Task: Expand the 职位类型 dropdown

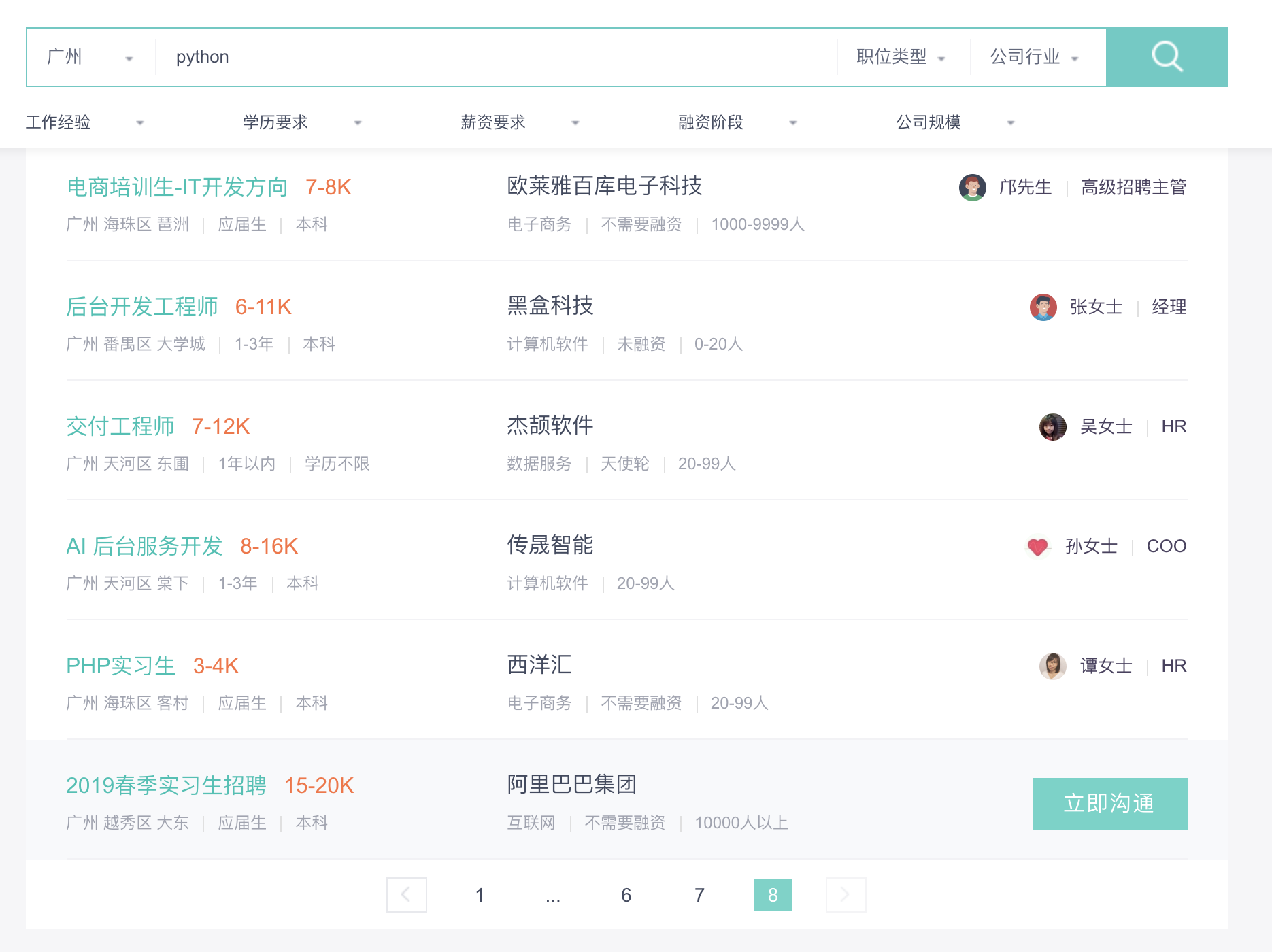Action: 902,57
